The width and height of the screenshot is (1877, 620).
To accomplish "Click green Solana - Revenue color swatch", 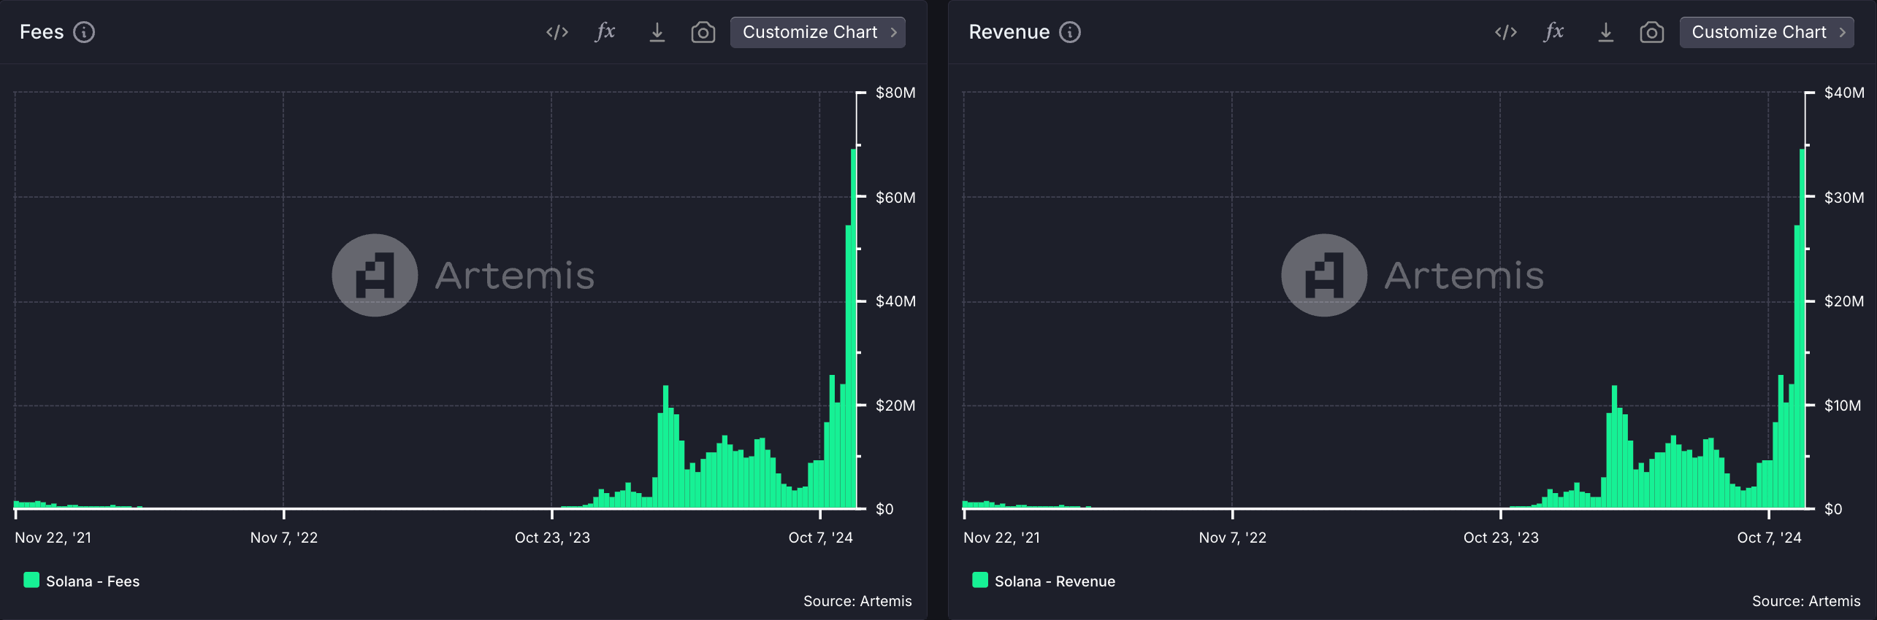I will [980, 580].
